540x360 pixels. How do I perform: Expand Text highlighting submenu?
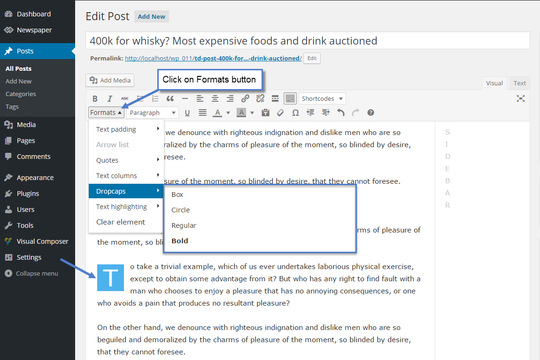pos(126,207)
